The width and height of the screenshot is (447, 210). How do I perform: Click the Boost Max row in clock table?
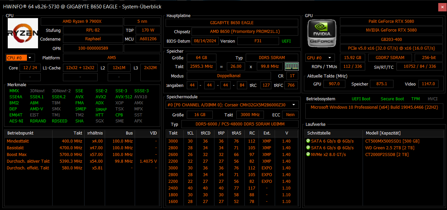tap(82, 154)
